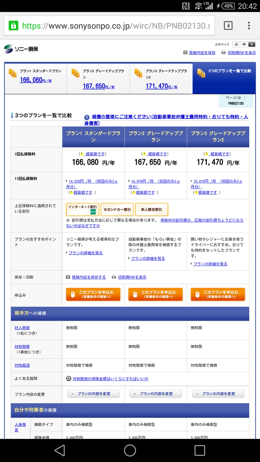
Task: Open the 対人賠償 coverage link
Action: 22,328
